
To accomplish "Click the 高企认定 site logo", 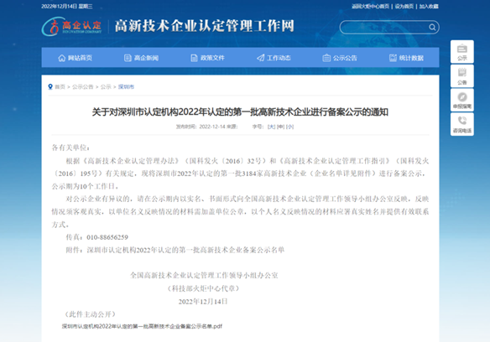I will pos(72,27).
